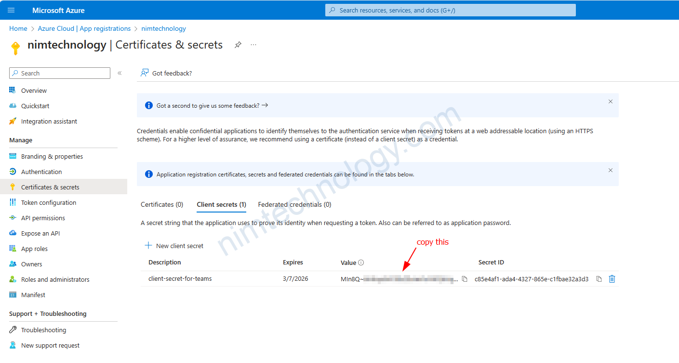The image size is (679, 363).
Task: Show info tooltip next to Value
Action: (x=361, y=263)
